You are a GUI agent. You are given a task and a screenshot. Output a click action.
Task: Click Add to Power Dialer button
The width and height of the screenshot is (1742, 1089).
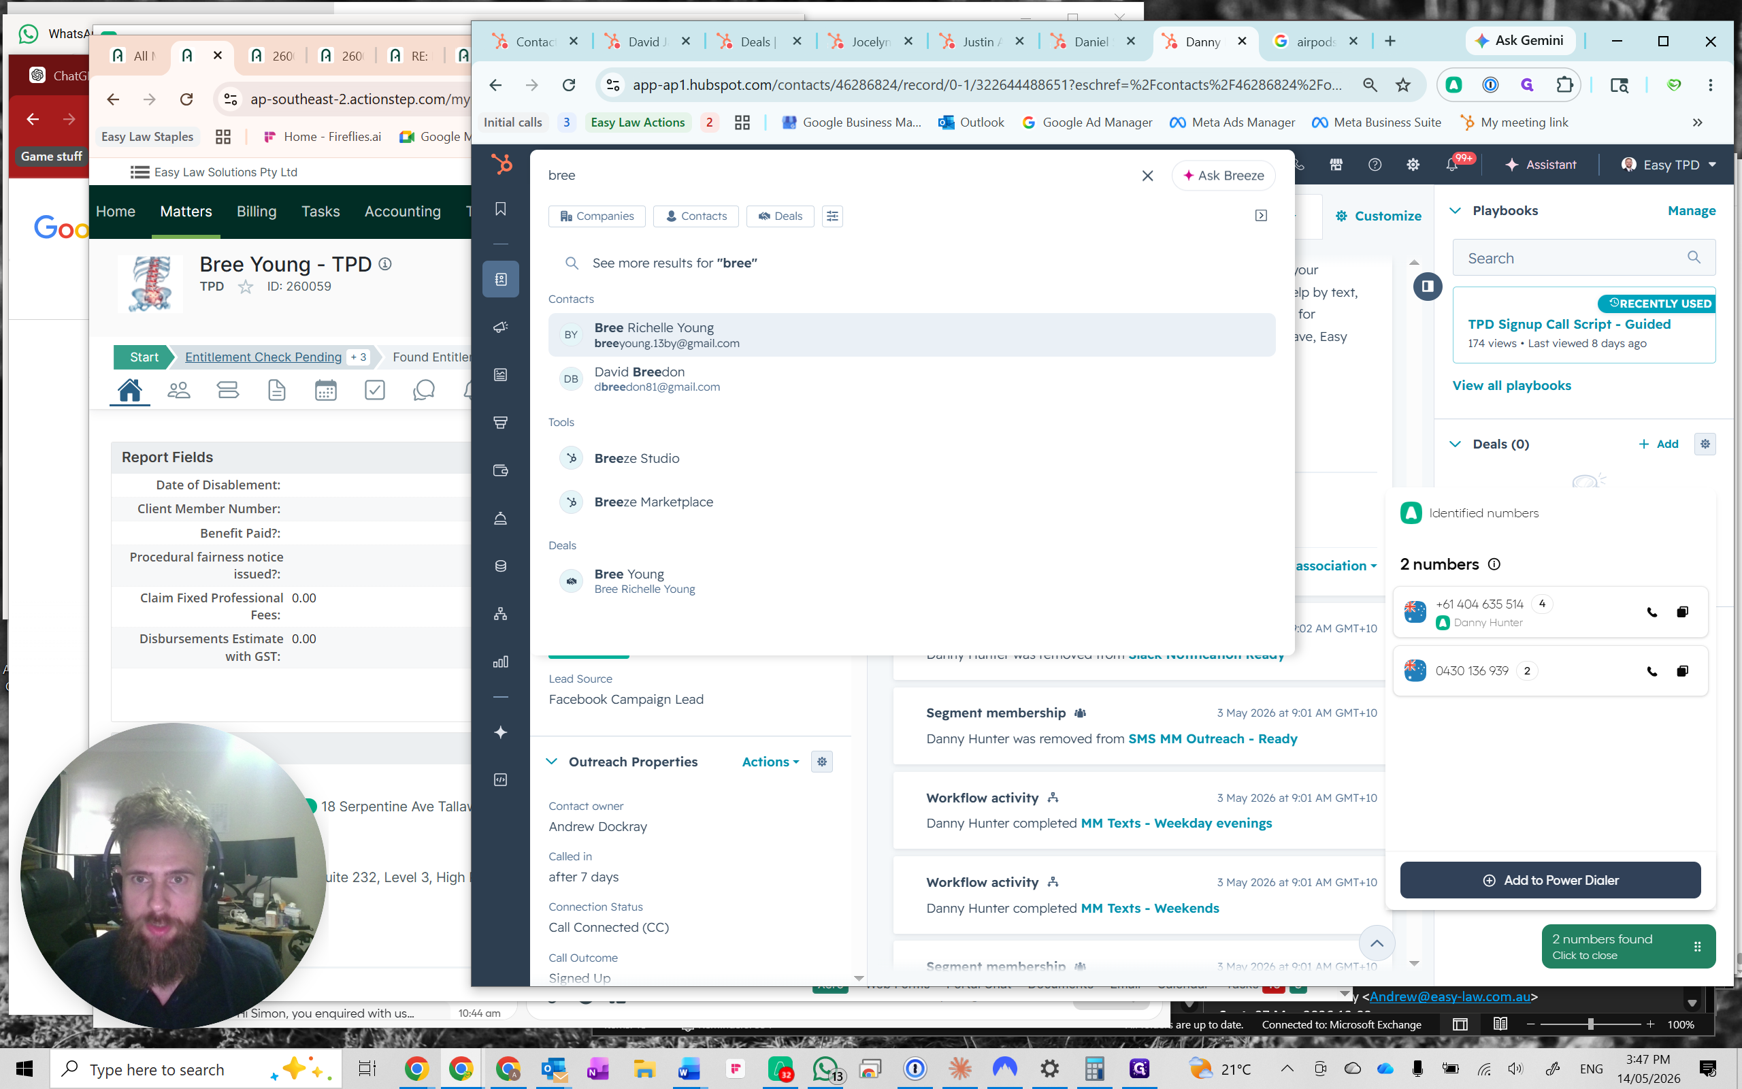pyautogui.click(x=1550, y=880)
